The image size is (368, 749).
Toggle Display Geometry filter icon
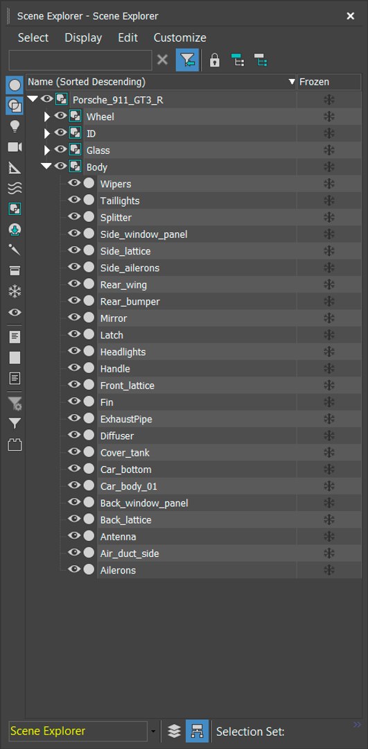15,85
